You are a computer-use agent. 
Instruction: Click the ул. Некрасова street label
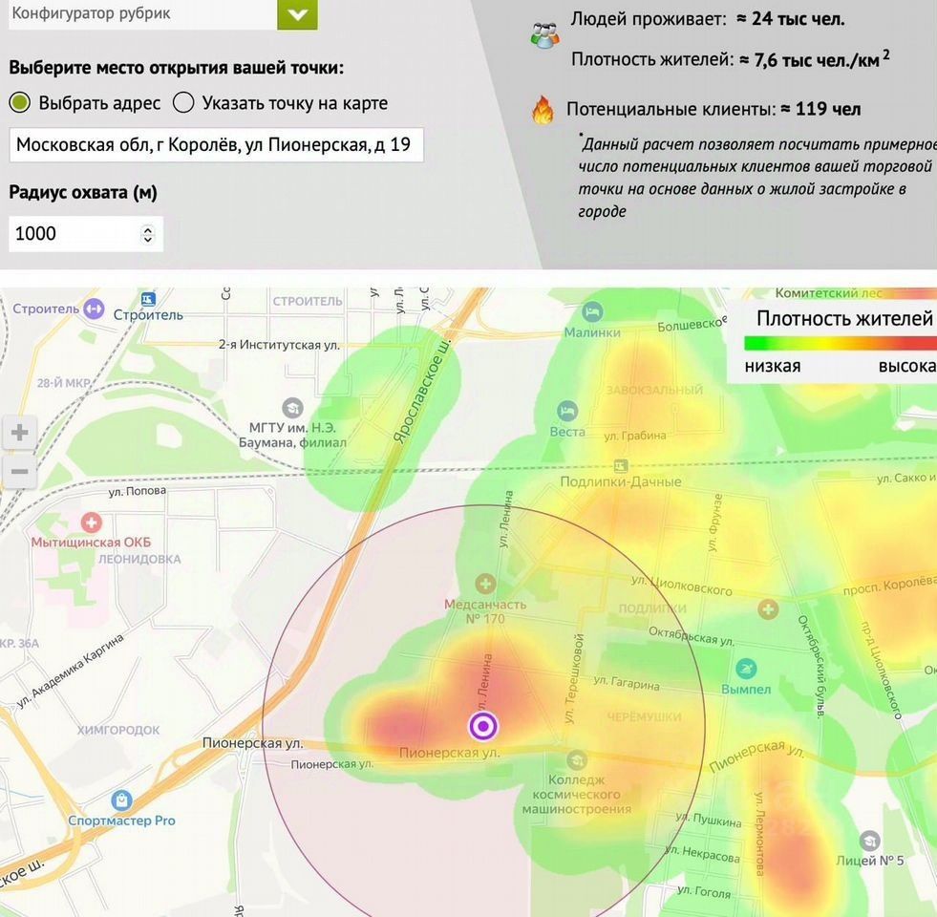click(702, 854)
